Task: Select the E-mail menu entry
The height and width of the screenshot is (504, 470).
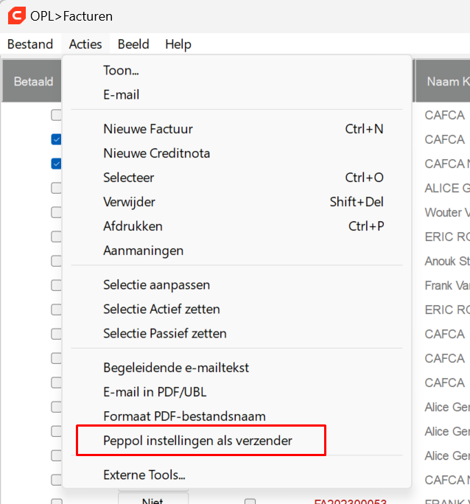Action: click(x=236, y=95)
